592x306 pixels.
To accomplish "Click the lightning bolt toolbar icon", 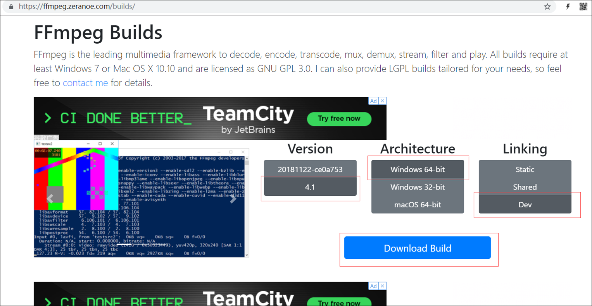I will pos(567,6).
